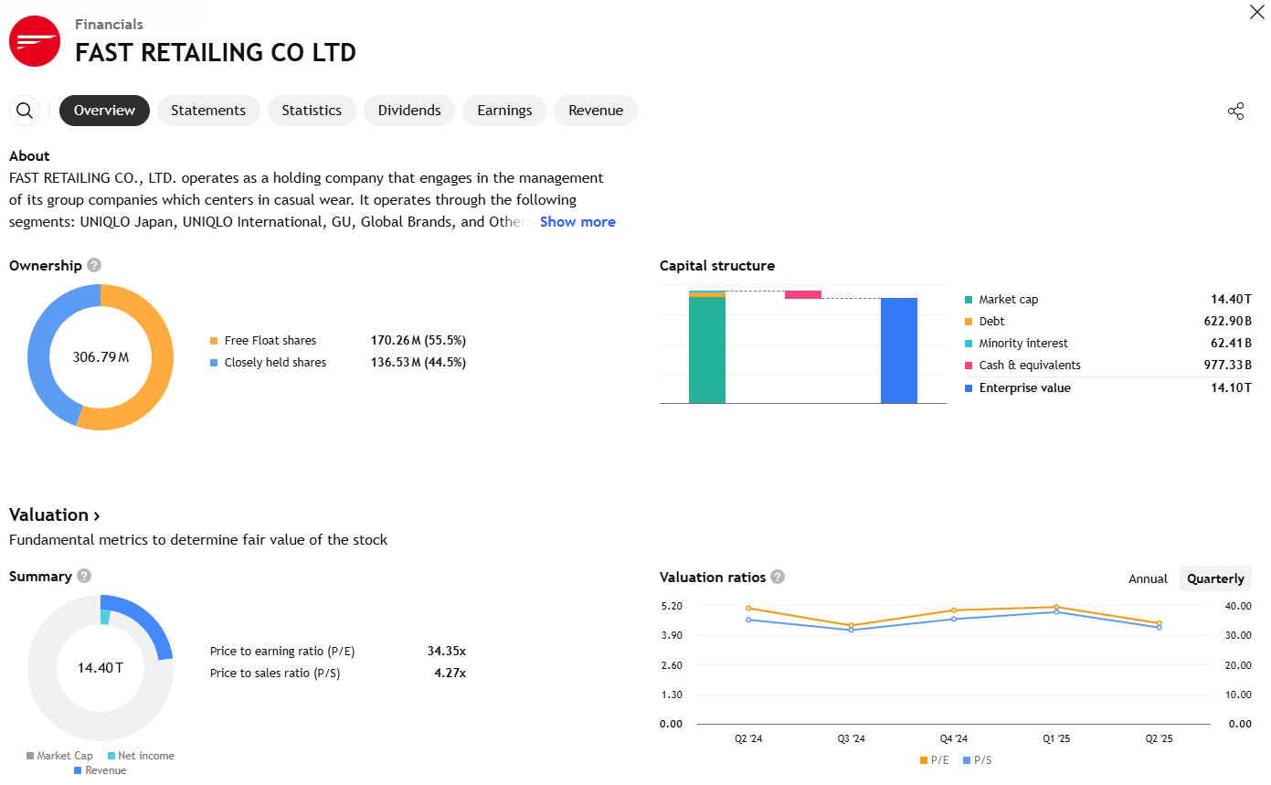Toggle the P/E series legend

(x=934, y=760)
